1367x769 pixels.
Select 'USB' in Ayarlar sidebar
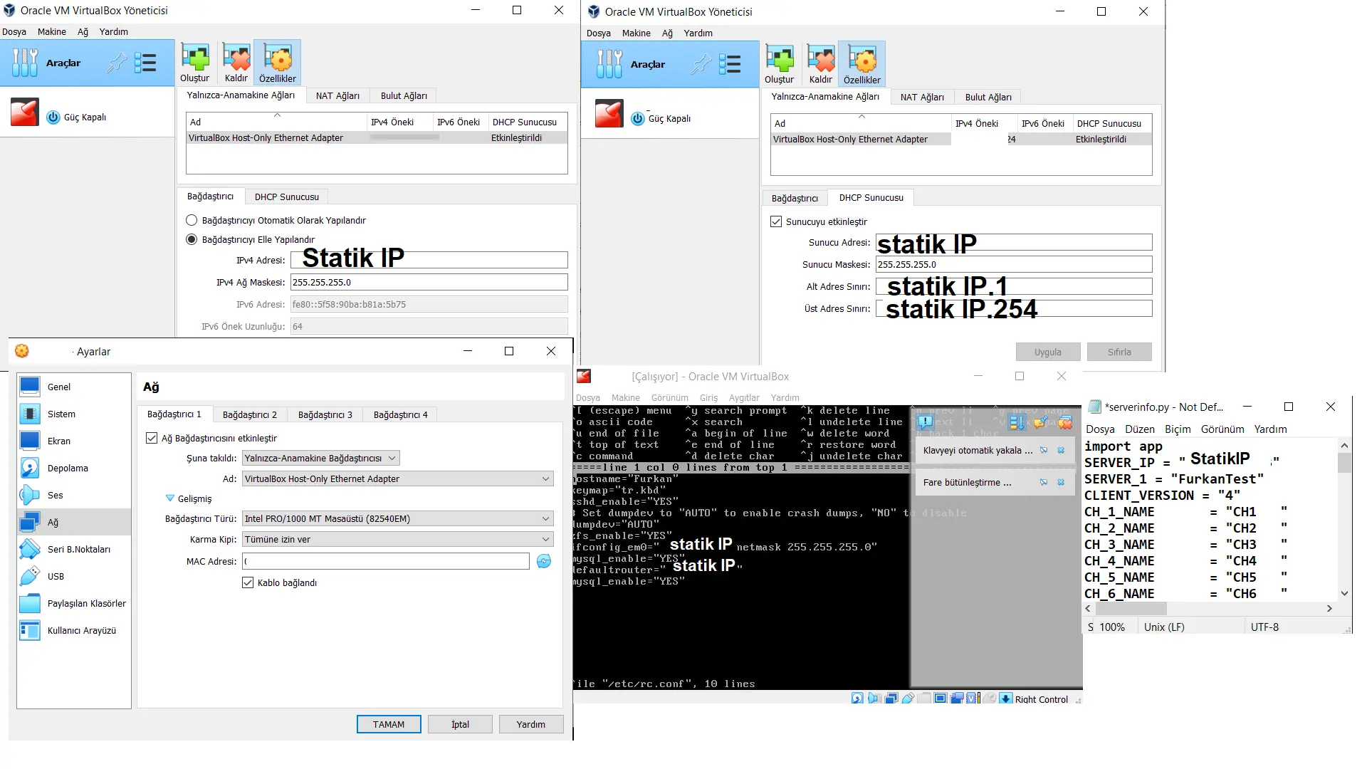(74, 576)
